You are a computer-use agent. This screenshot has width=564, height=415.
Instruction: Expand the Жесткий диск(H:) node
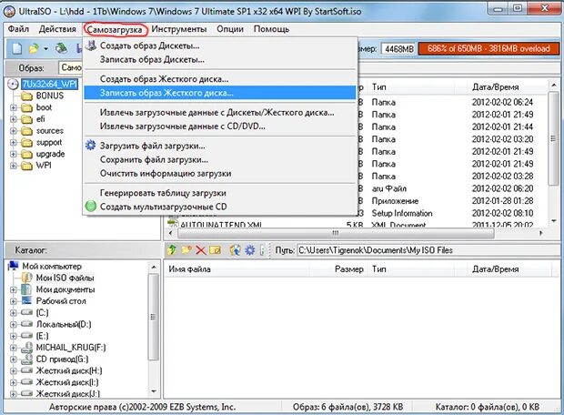point(14,370)
